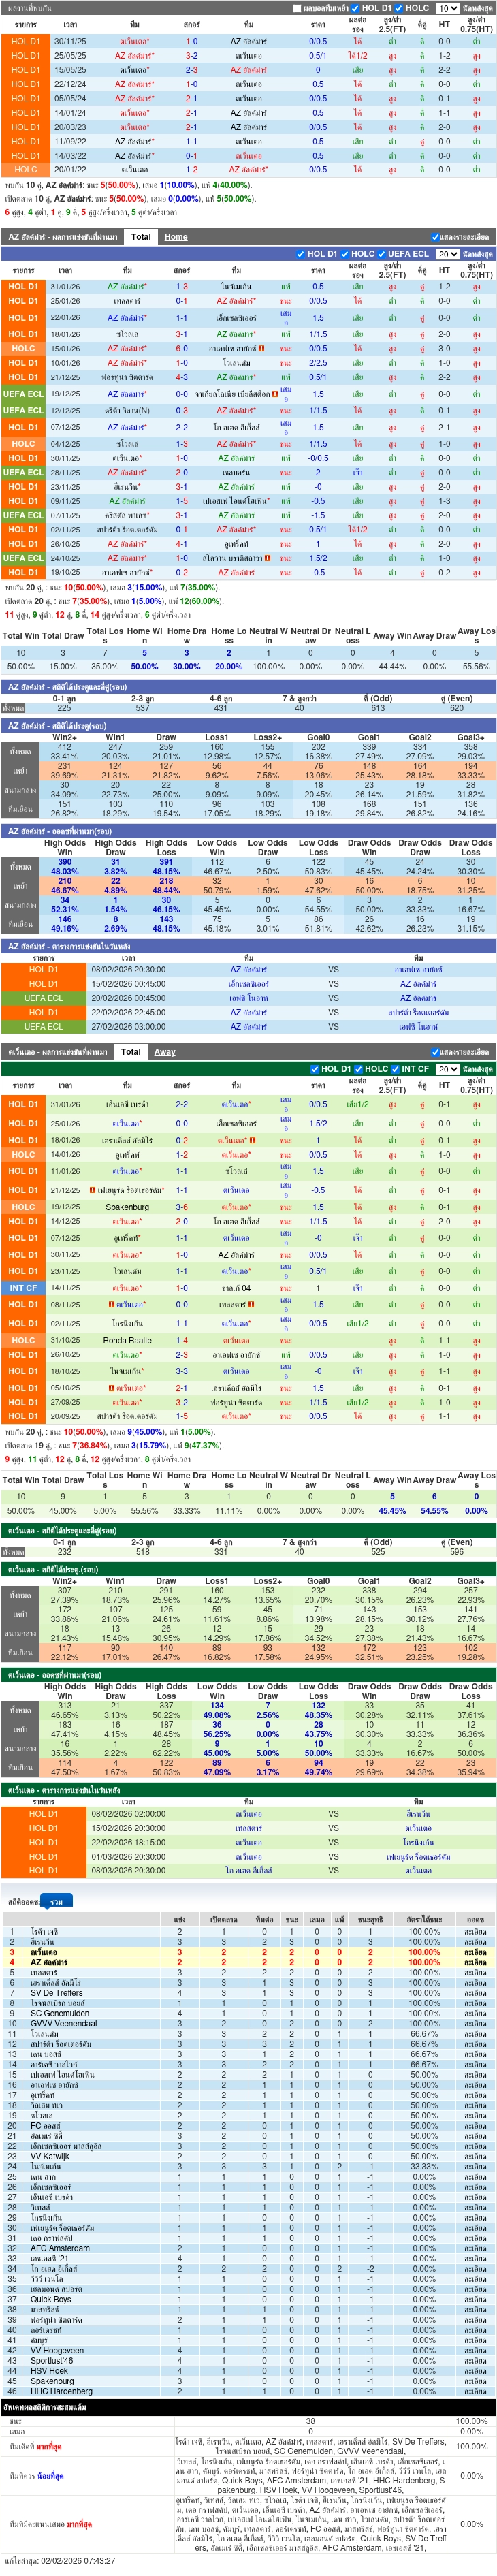Open ละเอียด link for AZ อัลค์มาร์ standings row

pyautogui.click(x=475, y=1962)
